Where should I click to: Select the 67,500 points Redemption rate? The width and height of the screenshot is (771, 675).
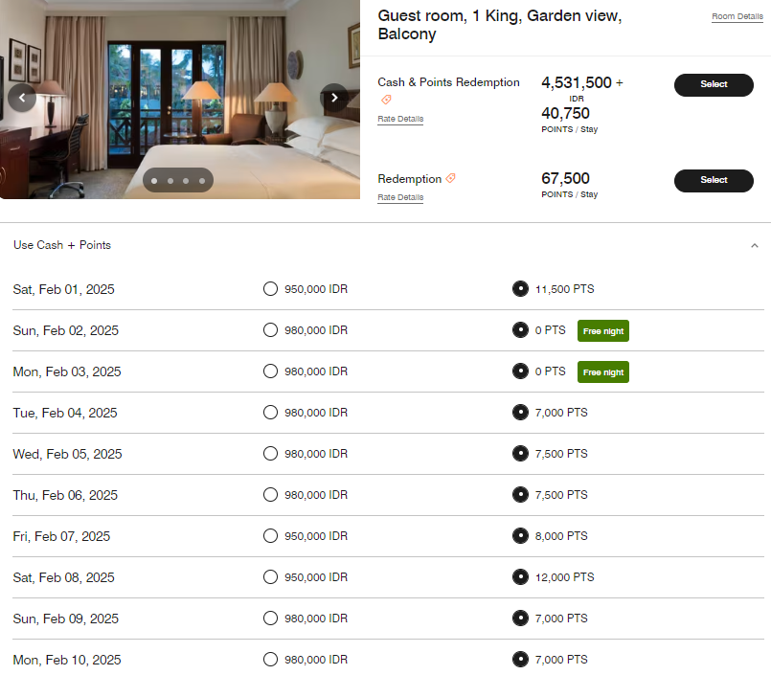click(x=714, y=180)
